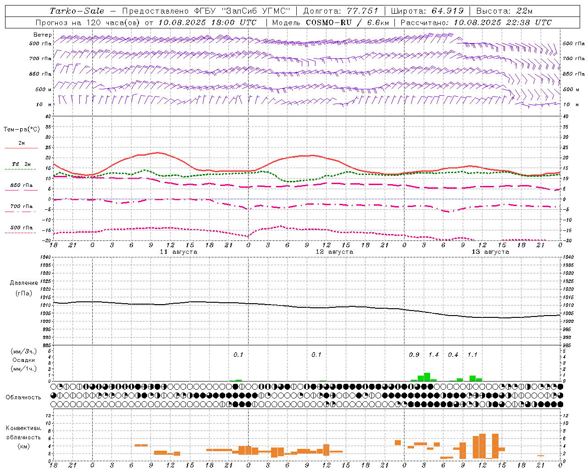Image resolution: width=587 pixels, height=469 pixels.
Task: Click the "Давление" pressure panel label
Action: (x=24, y=283)
